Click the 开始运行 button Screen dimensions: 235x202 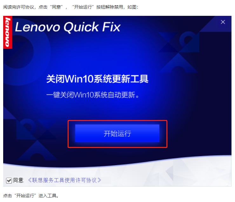(117, 133)
